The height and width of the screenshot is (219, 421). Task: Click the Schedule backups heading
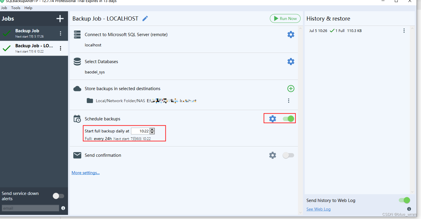tap(102, 119)
